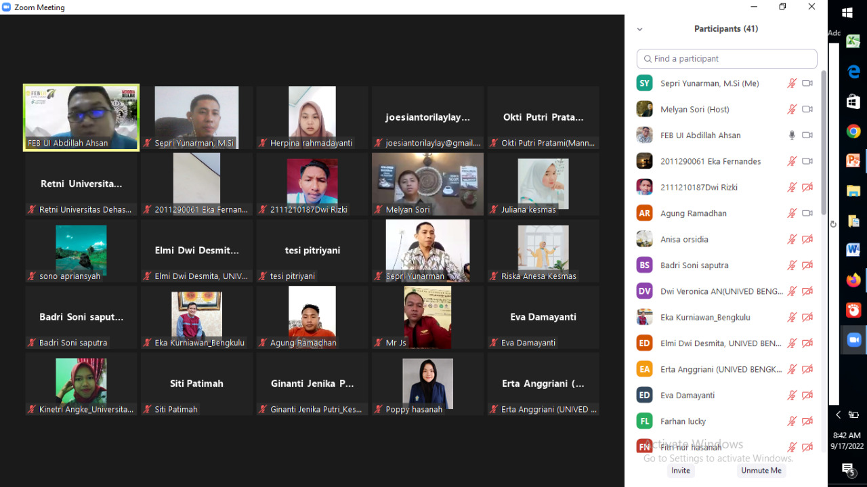Click the SY avatar of Sepri Yunarman
Viewport: 867px width, 487px height.
pos(644,83)
